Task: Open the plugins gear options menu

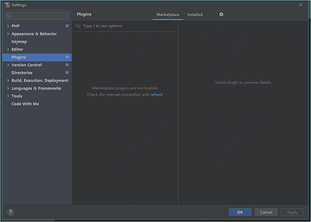Action: tap(221, 15)
